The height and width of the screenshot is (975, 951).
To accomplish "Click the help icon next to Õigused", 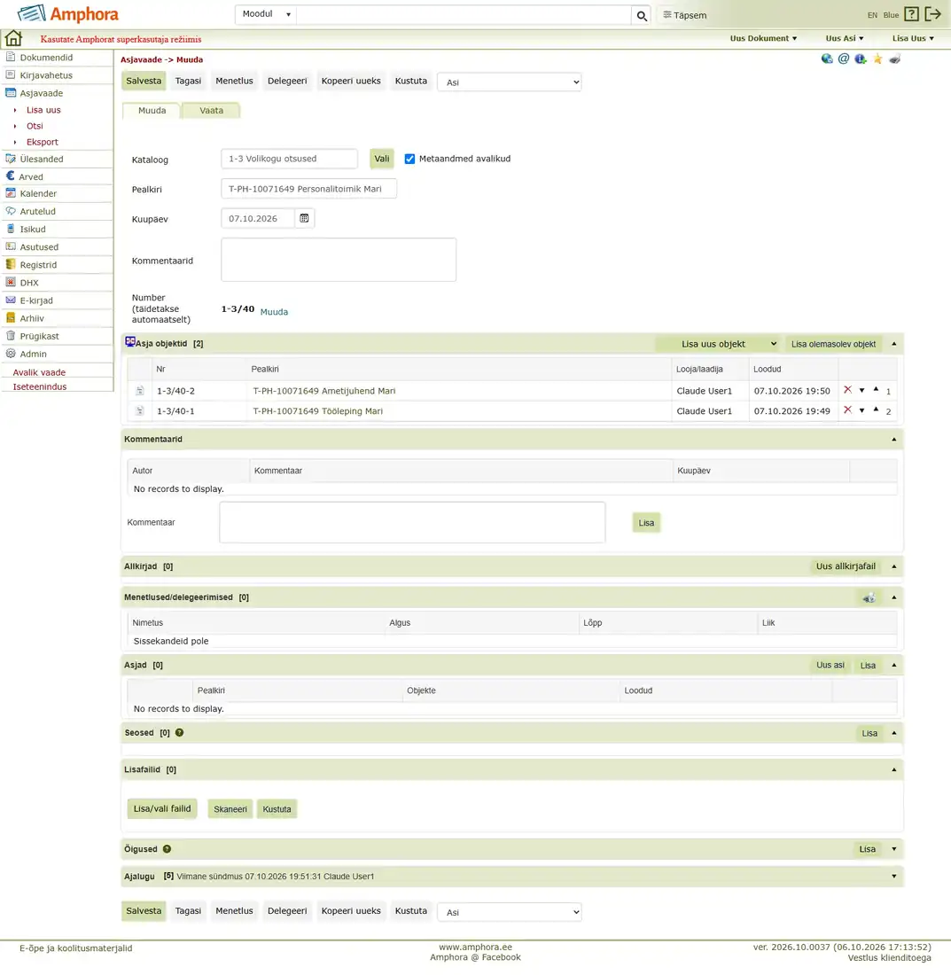I will (x=167, y=849).
